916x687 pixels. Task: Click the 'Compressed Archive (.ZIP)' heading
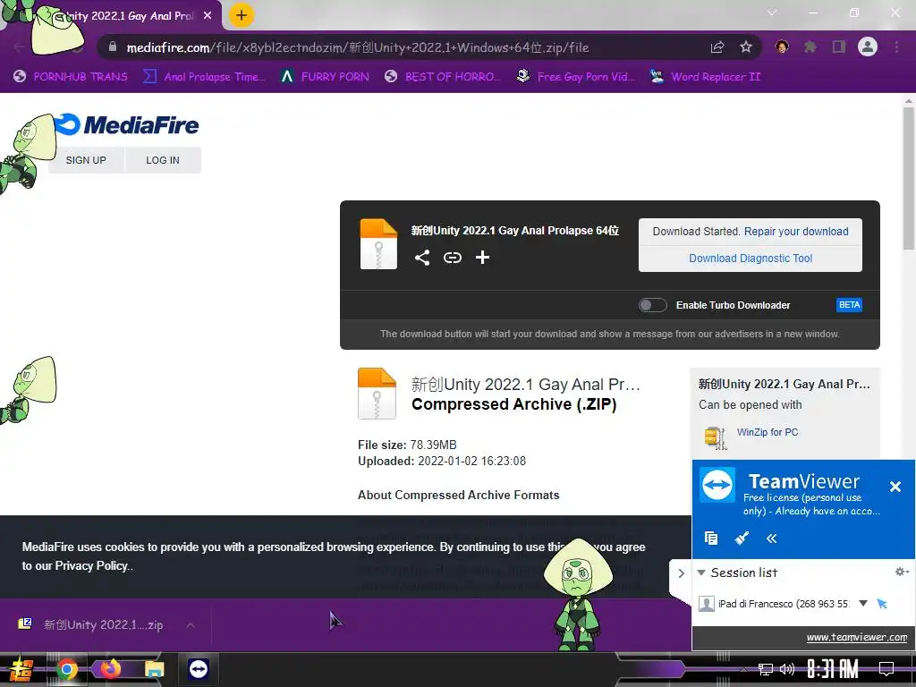point(514,404)
